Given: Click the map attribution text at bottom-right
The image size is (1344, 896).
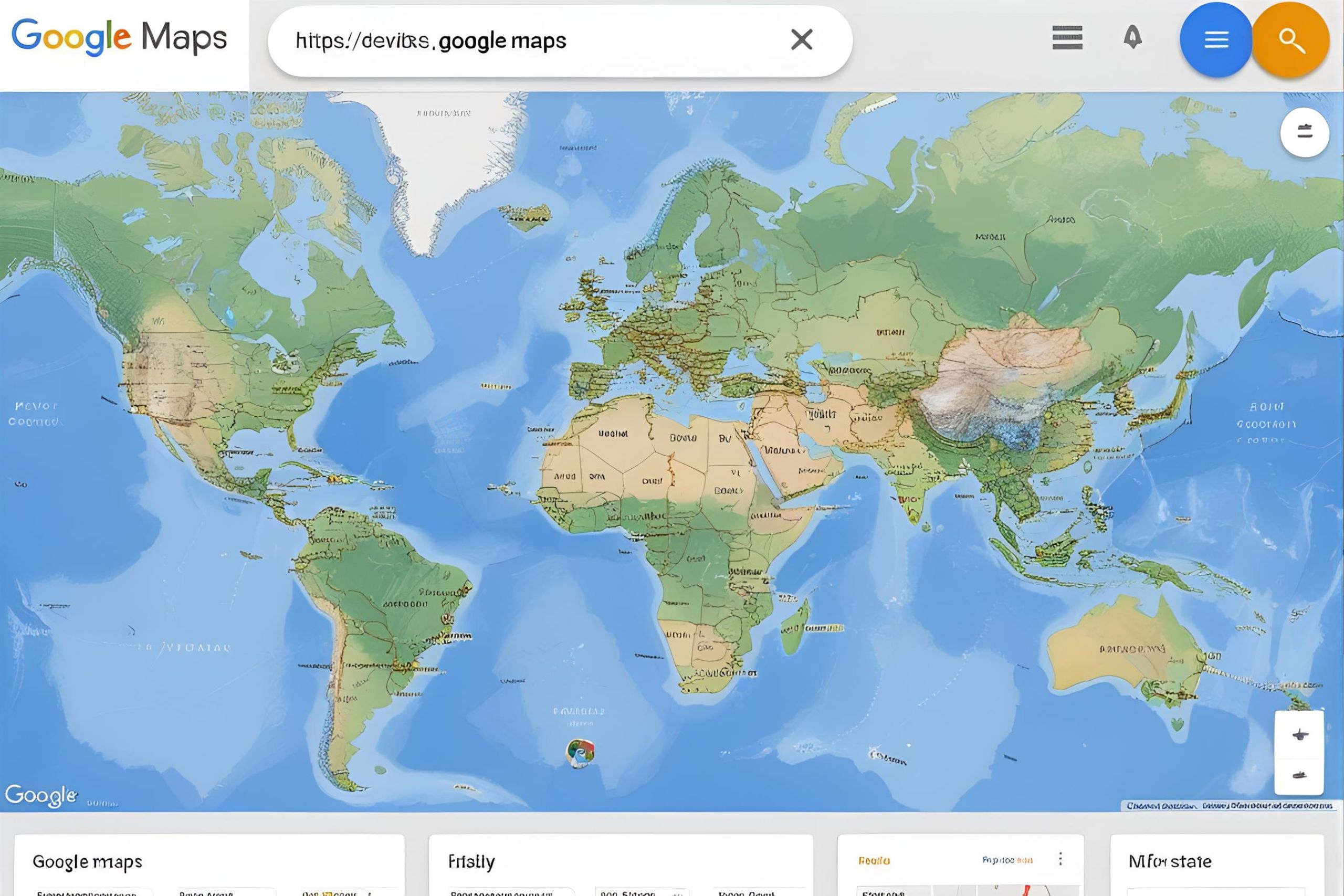Looking at the screenshot, I should coord(1228,806).
